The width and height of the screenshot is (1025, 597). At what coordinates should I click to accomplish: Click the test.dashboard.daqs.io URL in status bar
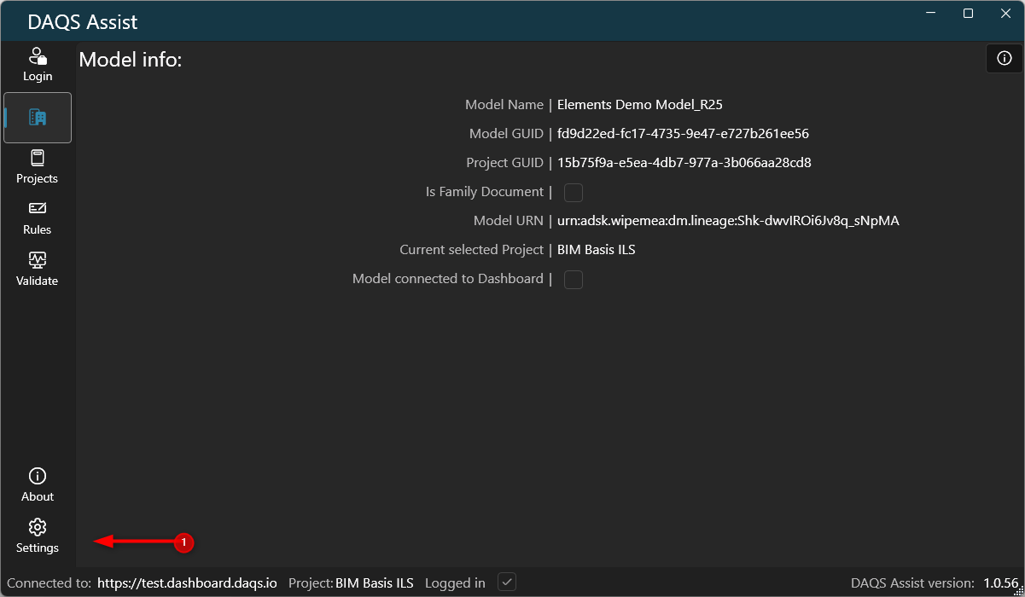click(x=187, y=583)
